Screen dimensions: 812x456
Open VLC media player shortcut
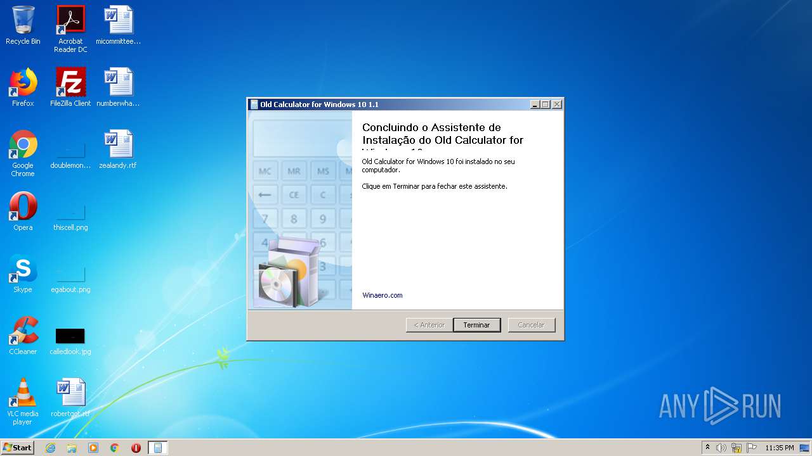pyautogui.click(x=23, y=402)
